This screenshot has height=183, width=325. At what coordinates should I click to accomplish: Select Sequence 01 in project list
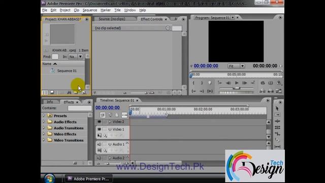coord(67,71)
